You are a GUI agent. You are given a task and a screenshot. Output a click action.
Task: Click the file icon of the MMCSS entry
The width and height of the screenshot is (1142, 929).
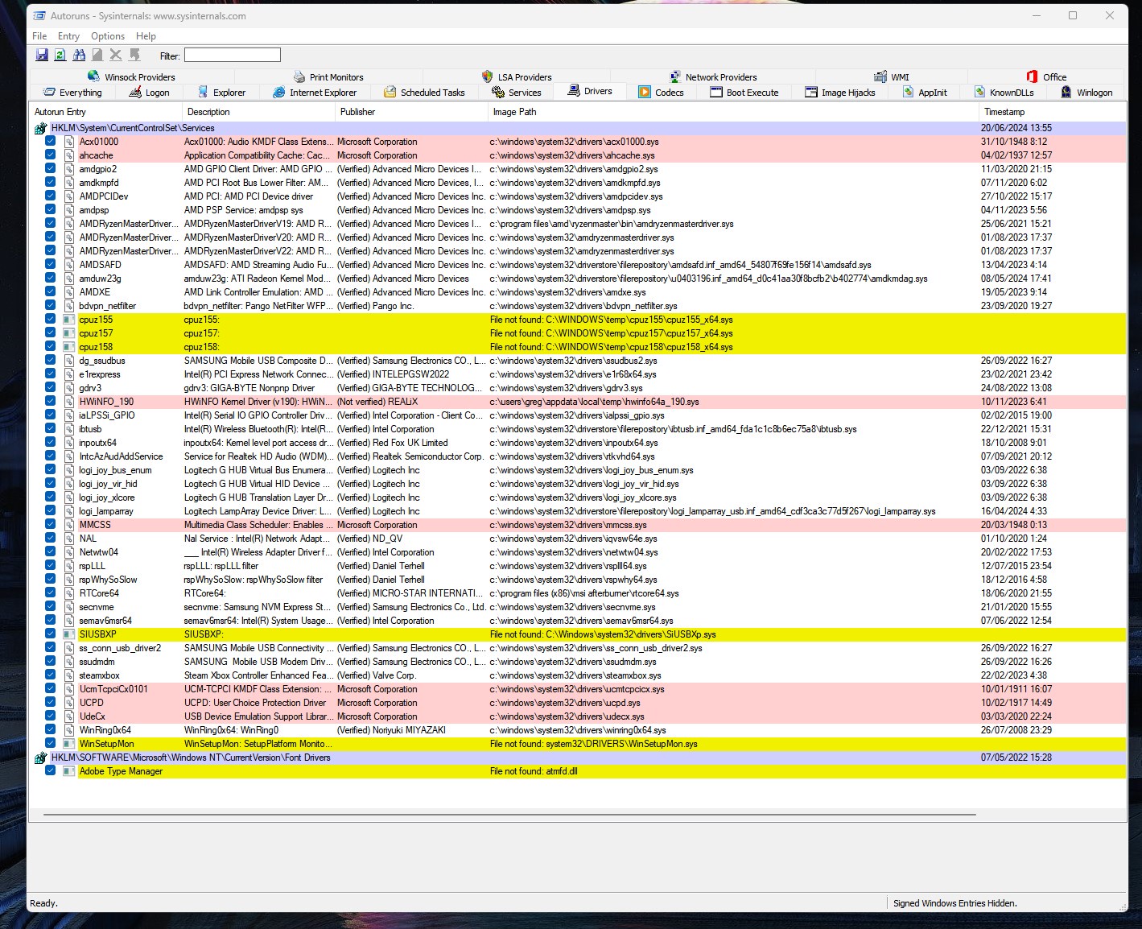coord(69,525)
